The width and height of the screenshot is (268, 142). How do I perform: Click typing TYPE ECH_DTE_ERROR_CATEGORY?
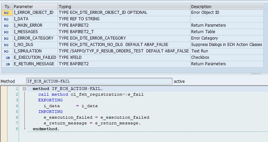(92, 38)
